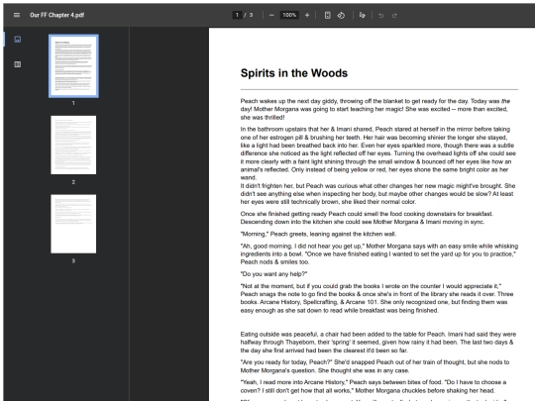Click the redo arrow icon
The image size is (535, 401).
[394, 15]
